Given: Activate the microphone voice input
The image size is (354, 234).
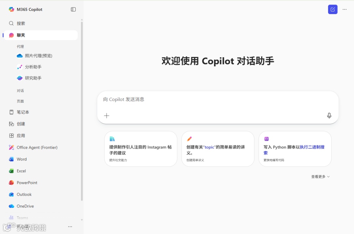Looking at the screenshot, I should [x=329, y=116].
